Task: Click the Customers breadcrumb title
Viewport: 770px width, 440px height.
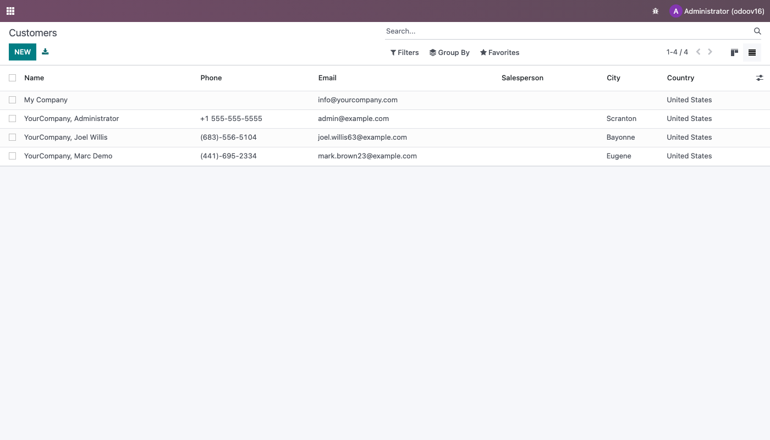Action: click(x=33, y=33)
